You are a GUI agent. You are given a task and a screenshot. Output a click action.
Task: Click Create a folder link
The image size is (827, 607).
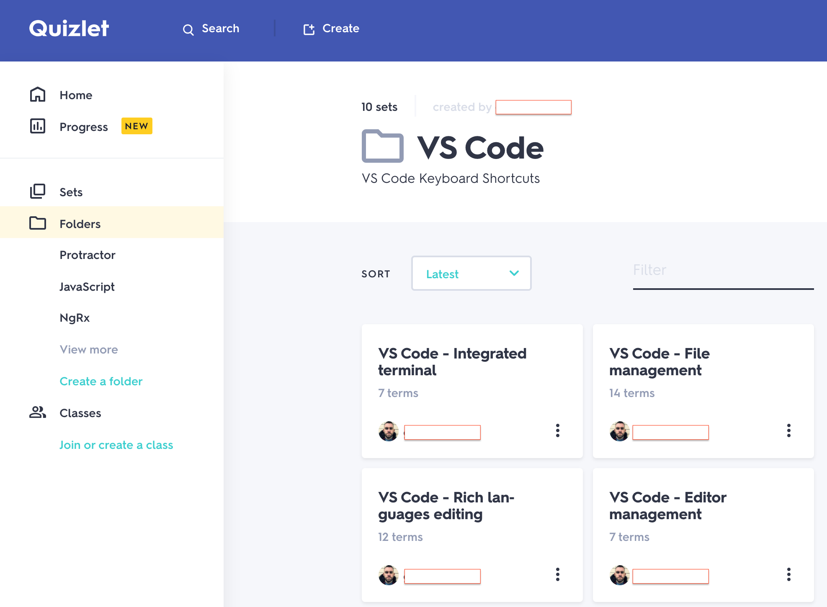coord(101,382)
